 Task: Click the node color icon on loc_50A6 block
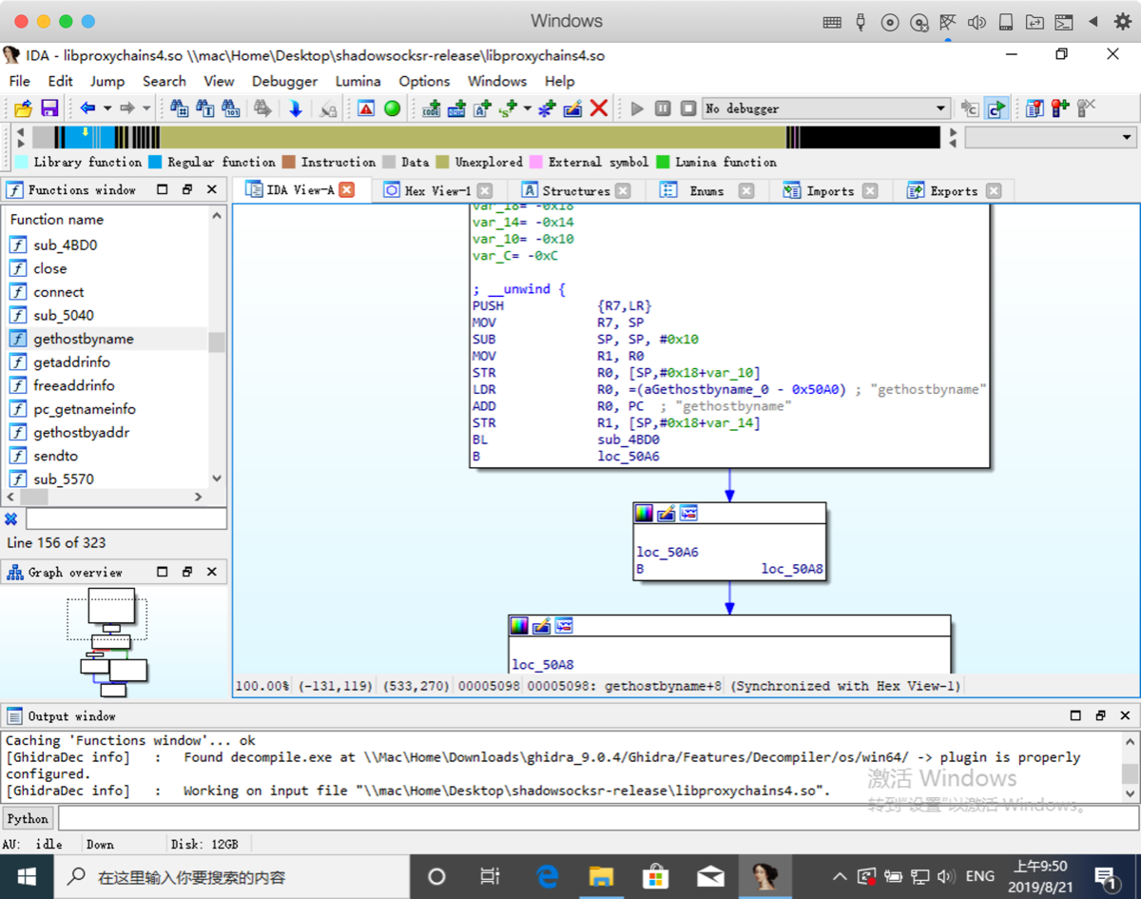click(x=645, y=514)
